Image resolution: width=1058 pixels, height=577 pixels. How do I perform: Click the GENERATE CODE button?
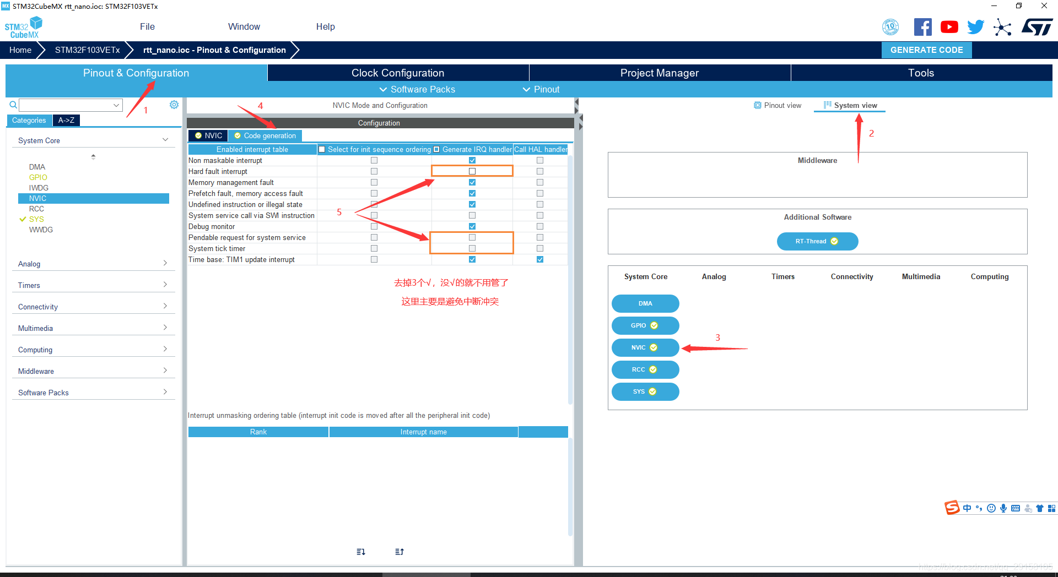click(927, 50)
